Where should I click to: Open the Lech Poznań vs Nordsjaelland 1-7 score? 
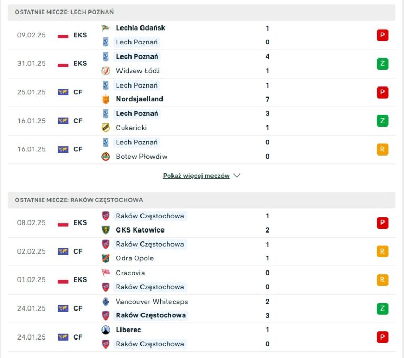pos(268,92)
